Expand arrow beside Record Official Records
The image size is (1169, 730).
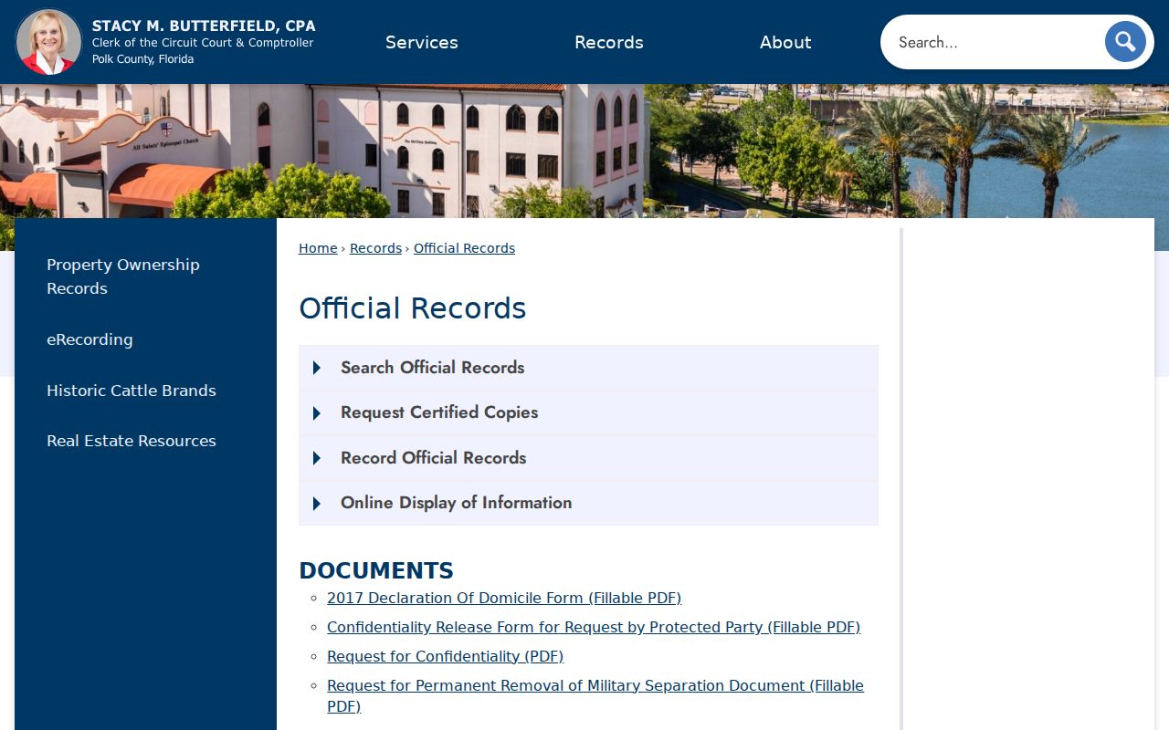click(317, 458)
